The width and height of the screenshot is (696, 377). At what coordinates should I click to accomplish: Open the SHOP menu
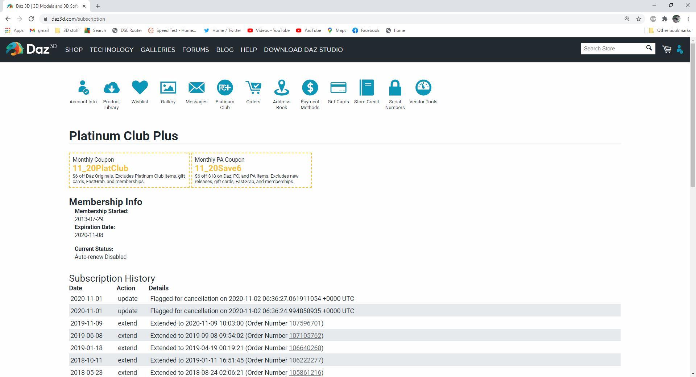[74, 50]
